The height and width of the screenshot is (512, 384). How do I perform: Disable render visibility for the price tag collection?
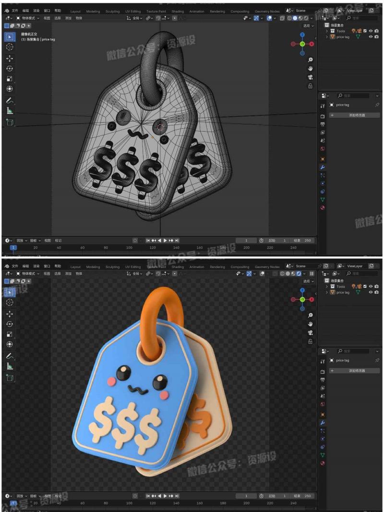pyautogui.click(x=377, y=37)
